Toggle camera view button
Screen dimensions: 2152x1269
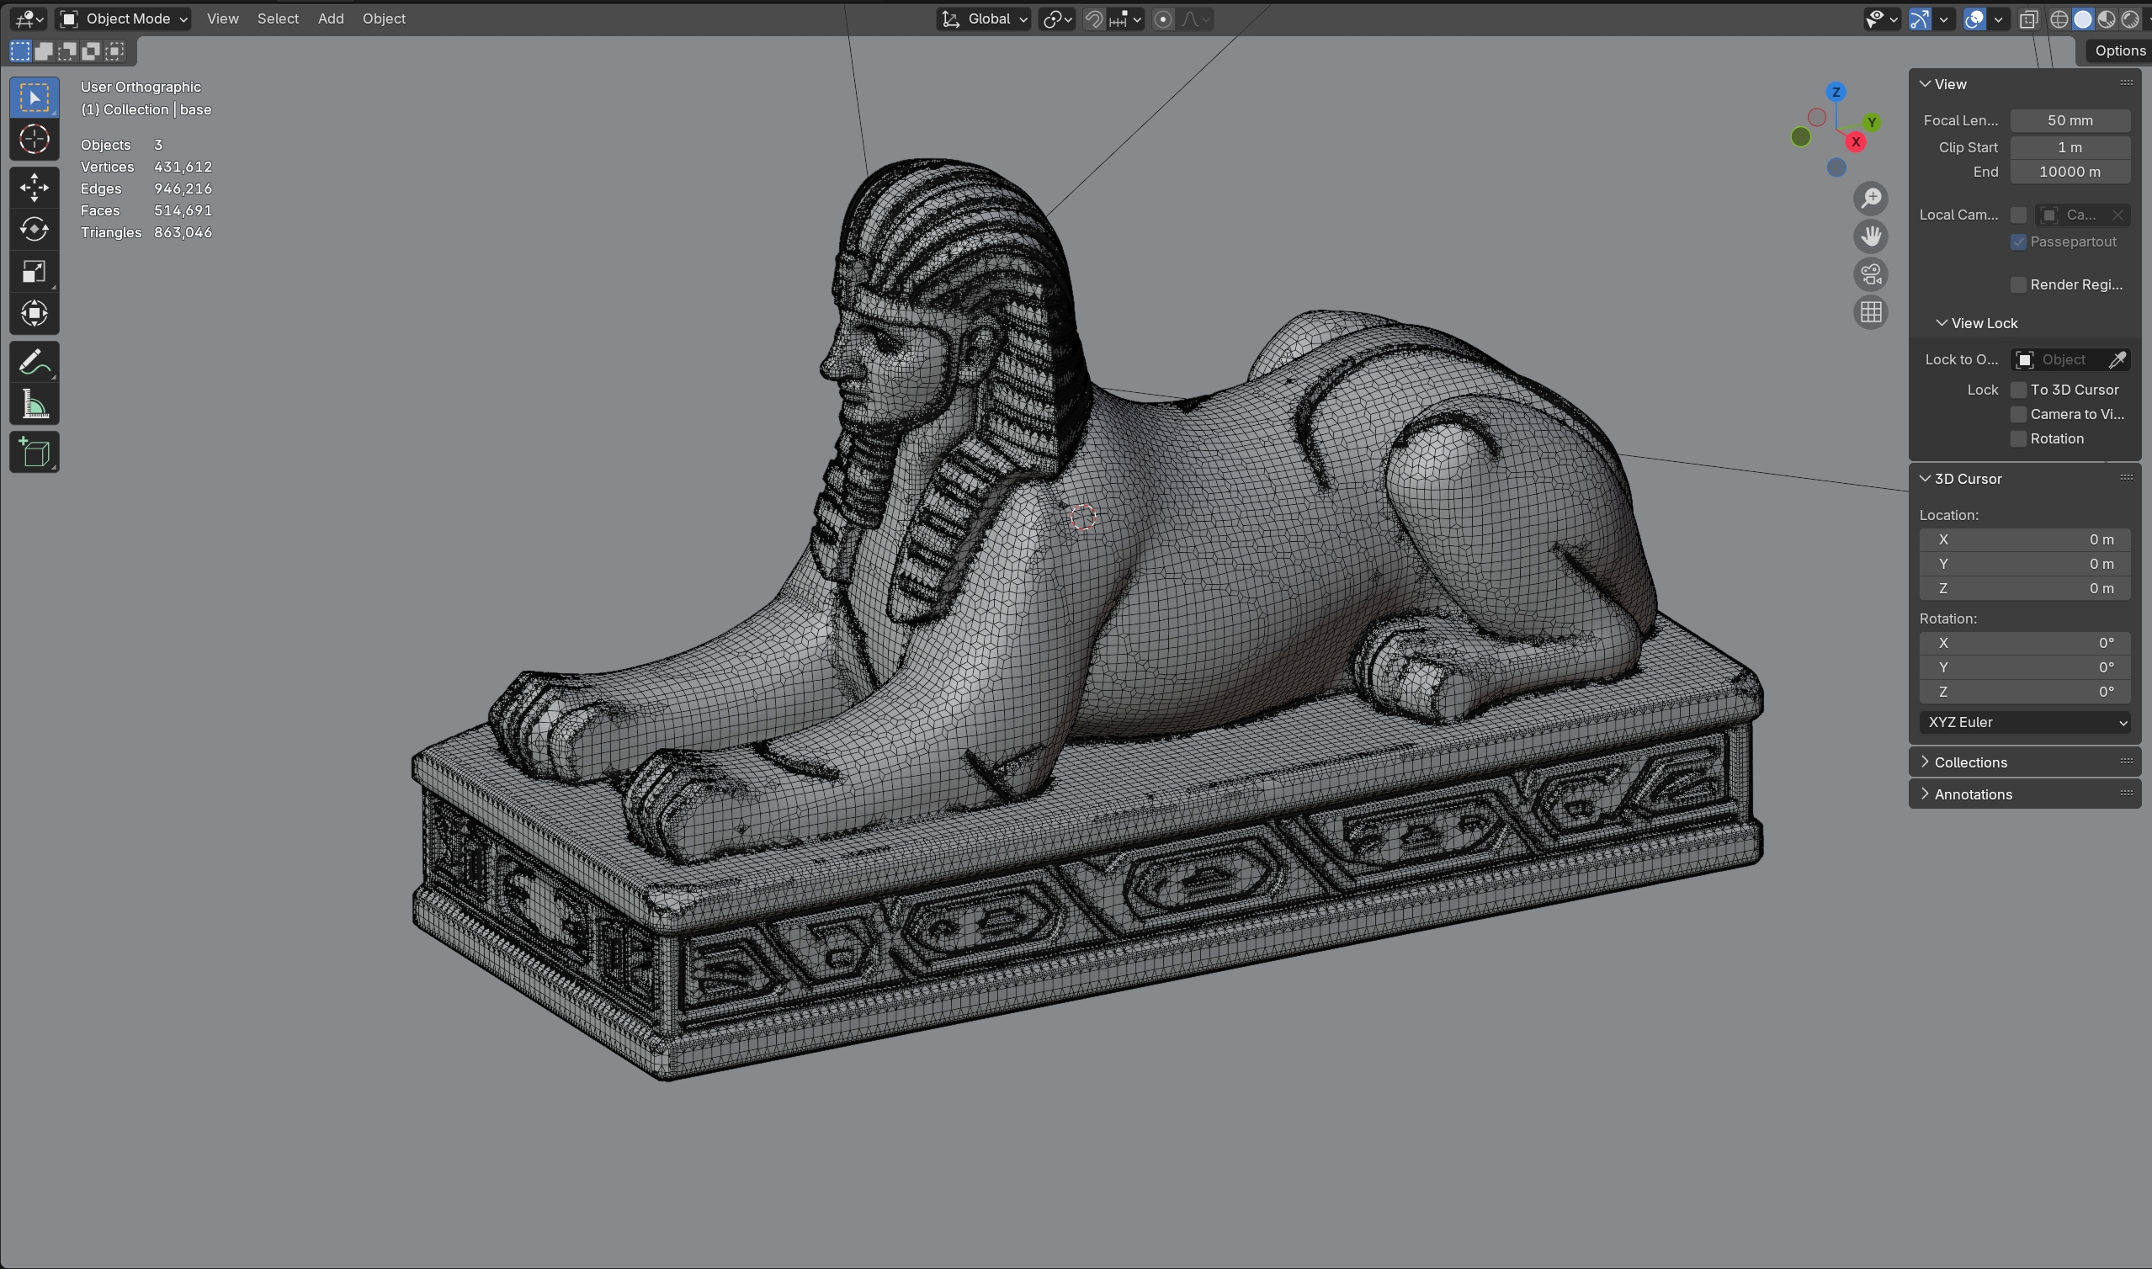1871,274
